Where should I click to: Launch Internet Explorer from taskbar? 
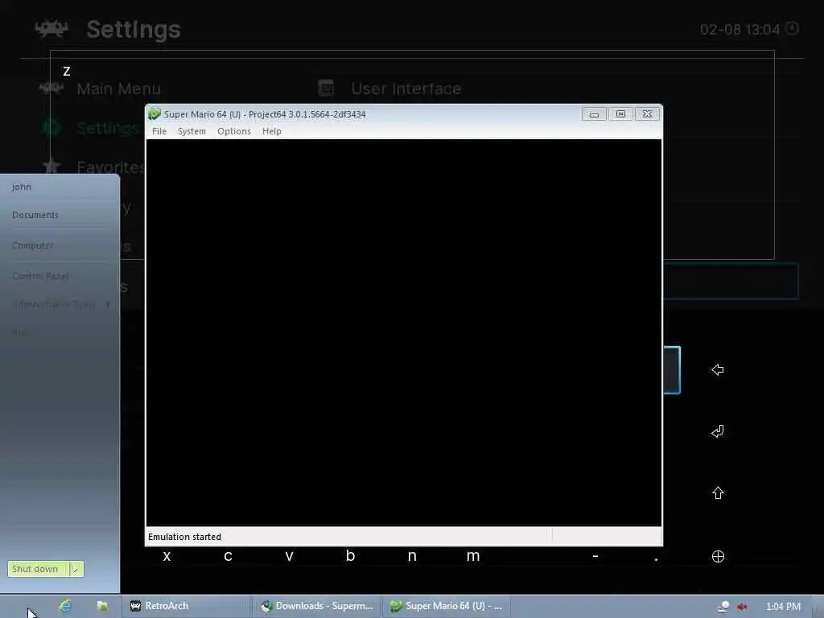tap(65, 606)
